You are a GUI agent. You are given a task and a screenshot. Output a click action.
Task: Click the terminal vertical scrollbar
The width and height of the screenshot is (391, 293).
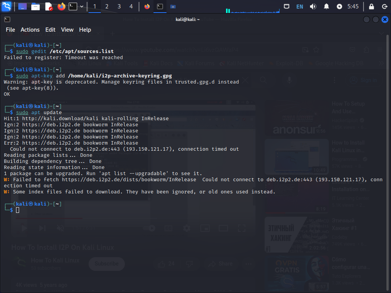coord(388,163)
